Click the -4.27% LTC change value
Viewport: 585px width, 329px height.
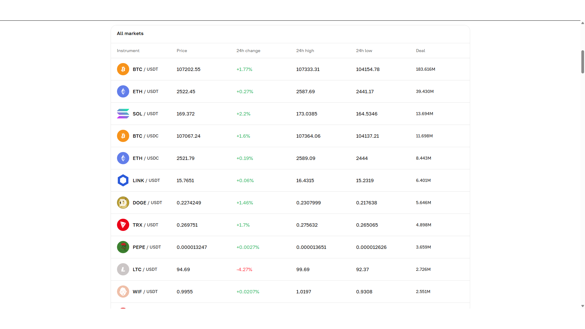244,269
